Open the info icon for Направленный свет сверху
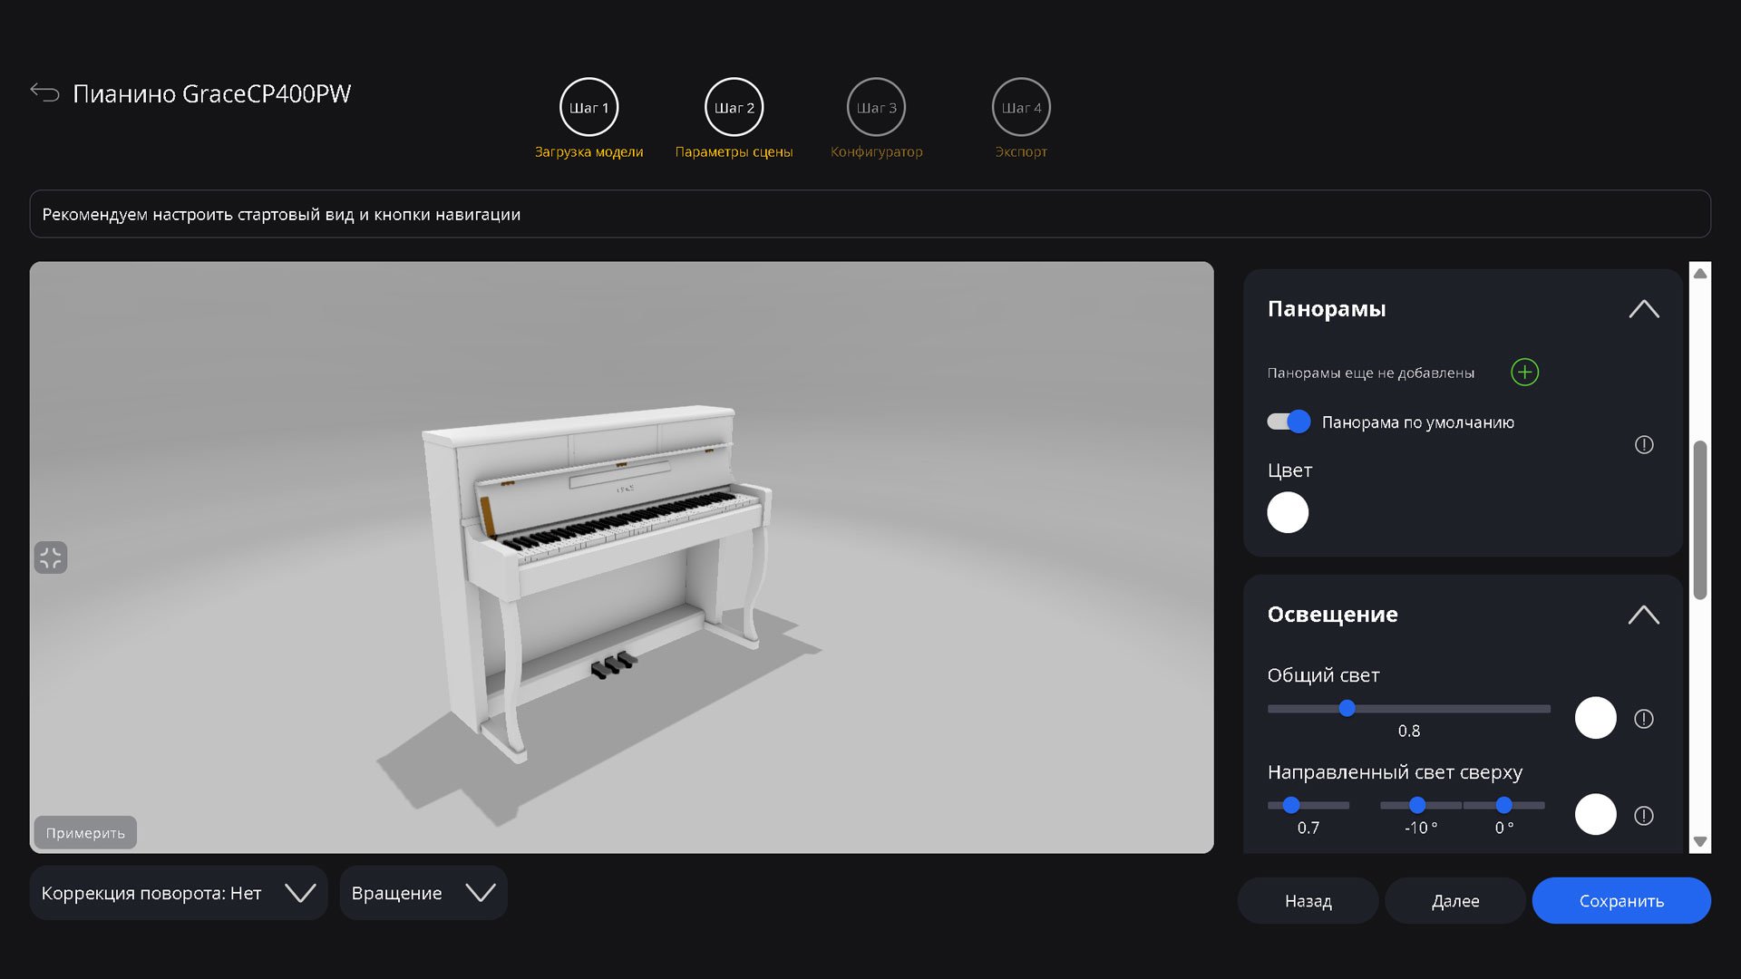Image resolution: width=1741 pixels, height=979 pixels. pos(1643,816)
